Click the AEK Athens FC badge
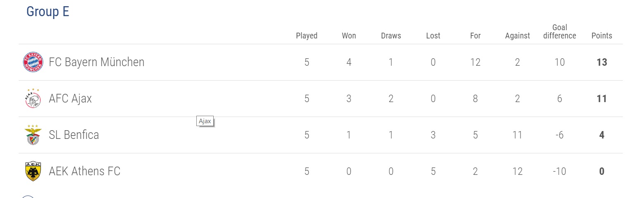The image size is (627, 198). [x=33, y=171]
